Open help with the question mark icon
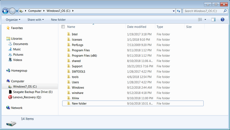 click(222, 20)
